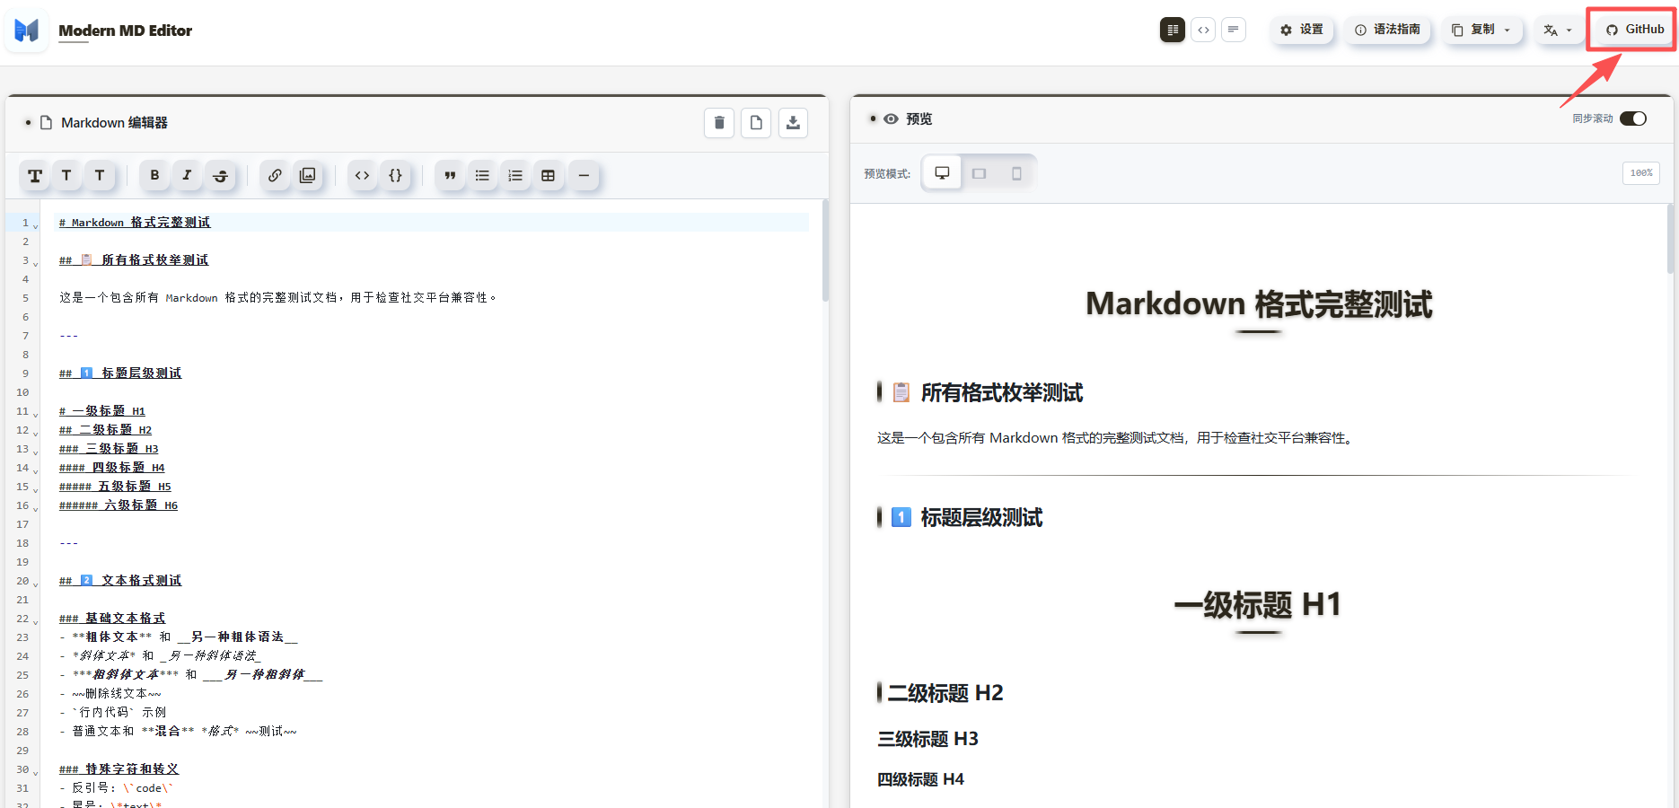Insert a blockquote
The height and width of the screenshot is (808, 1679).
(x=450, y=176)
